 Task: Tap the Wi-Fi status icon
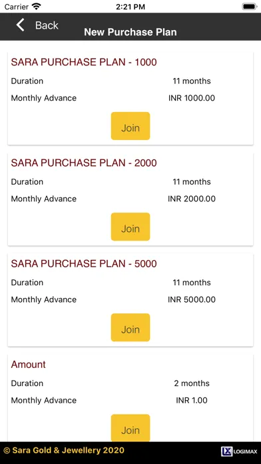37,6
